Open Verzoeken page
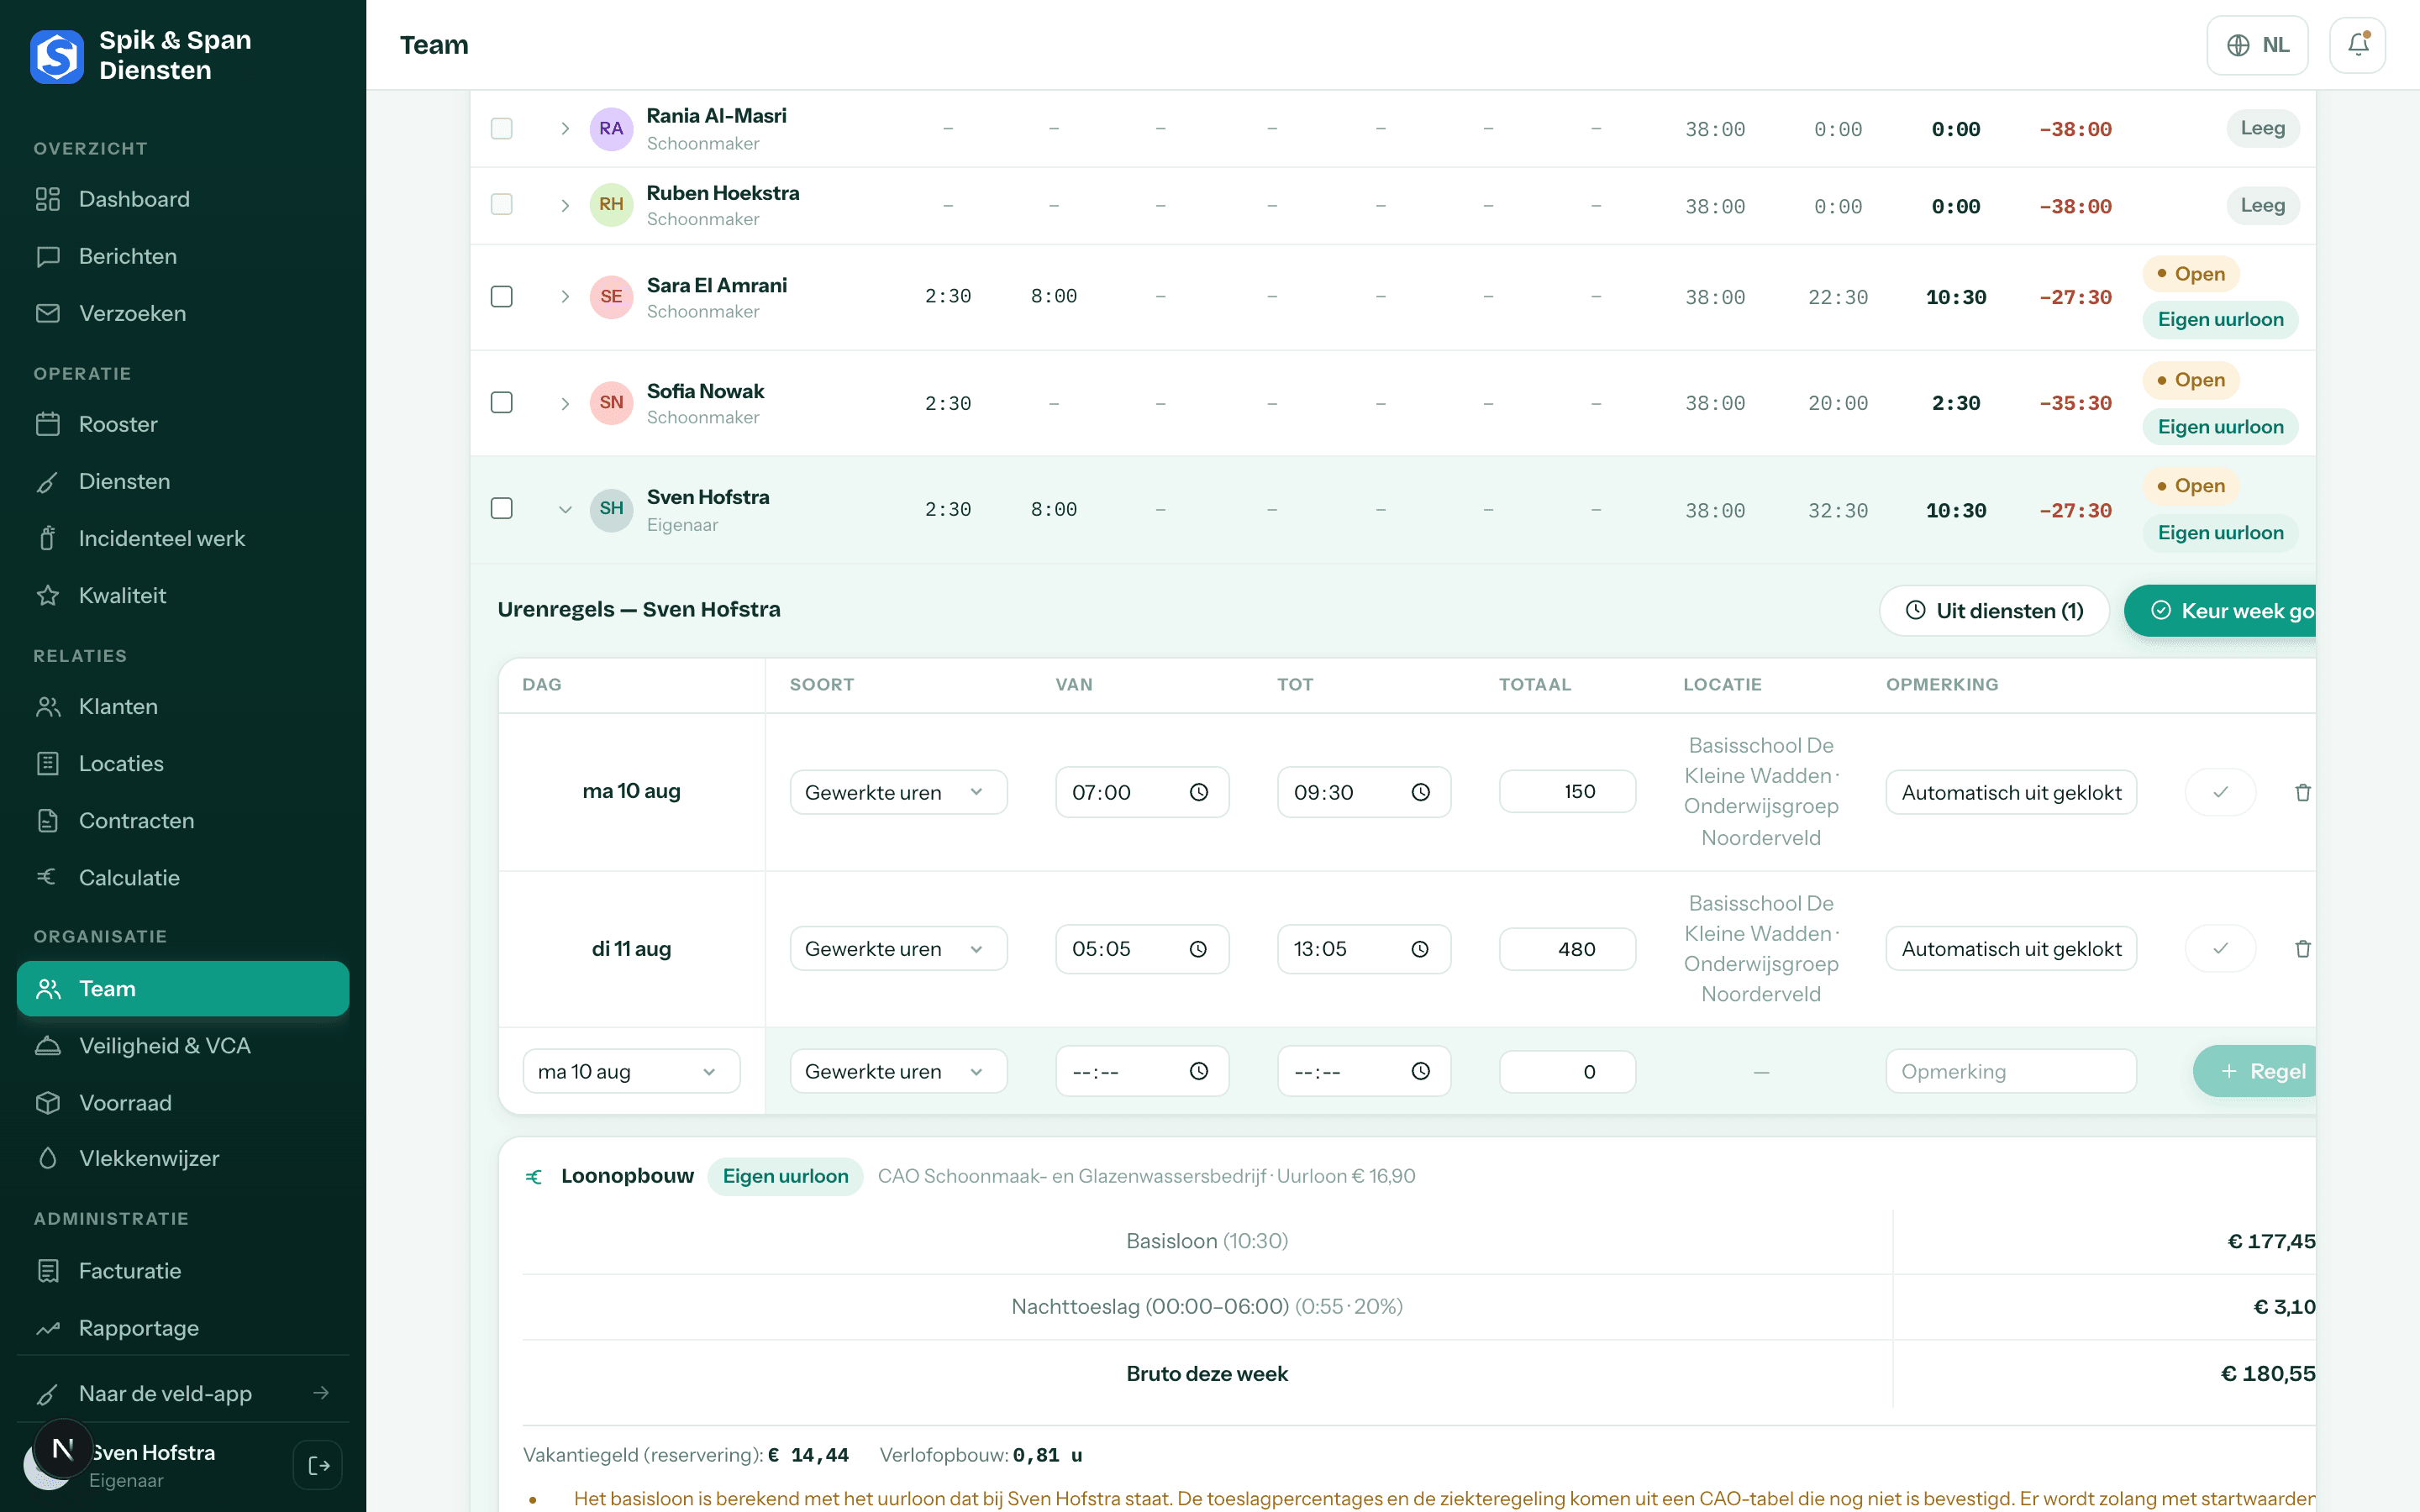2420x1512 pixels. [183, 313]
